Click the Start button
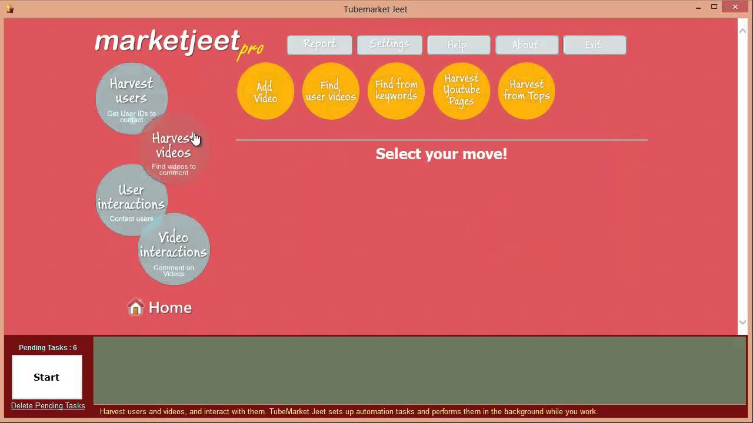 [46, 377]
